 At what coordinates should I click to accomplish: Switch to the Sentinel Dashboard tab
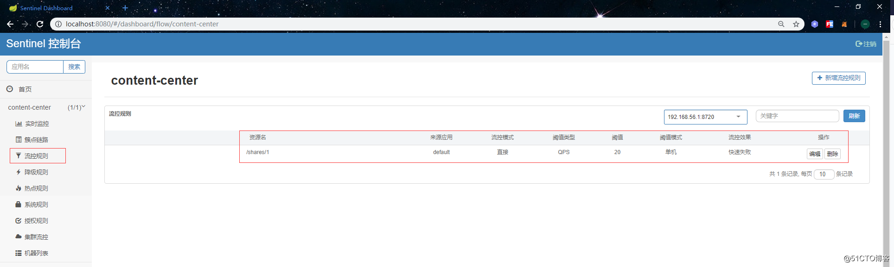(x=46, y=8)
